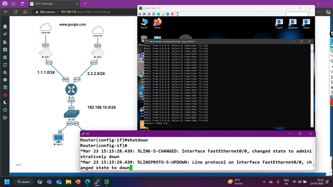Screen dimensions: 333x187
Task: Select the EVE | Topology browser tab
Action: 54,4
